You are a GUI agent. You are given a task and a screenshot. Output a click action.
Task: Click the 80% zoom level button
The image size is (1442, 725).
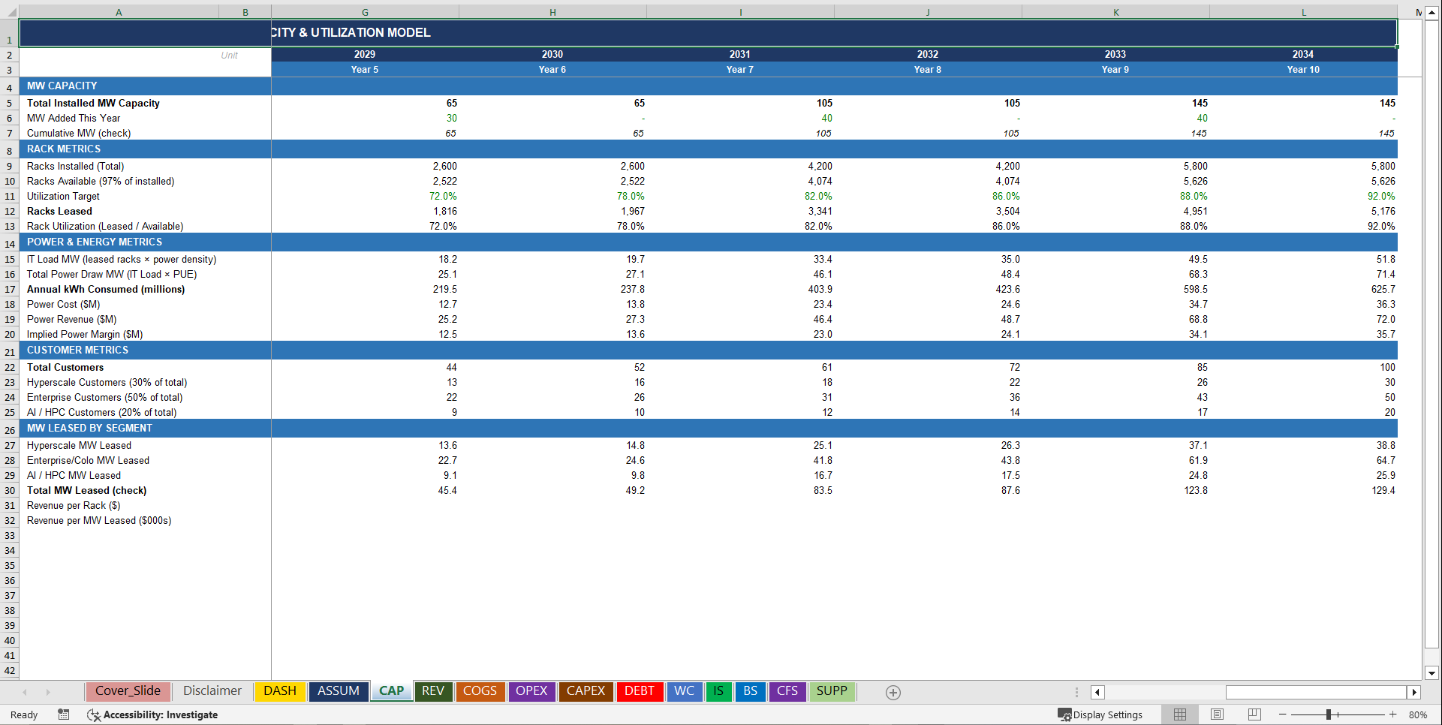pyautogui.click(x=1417, y=714)
